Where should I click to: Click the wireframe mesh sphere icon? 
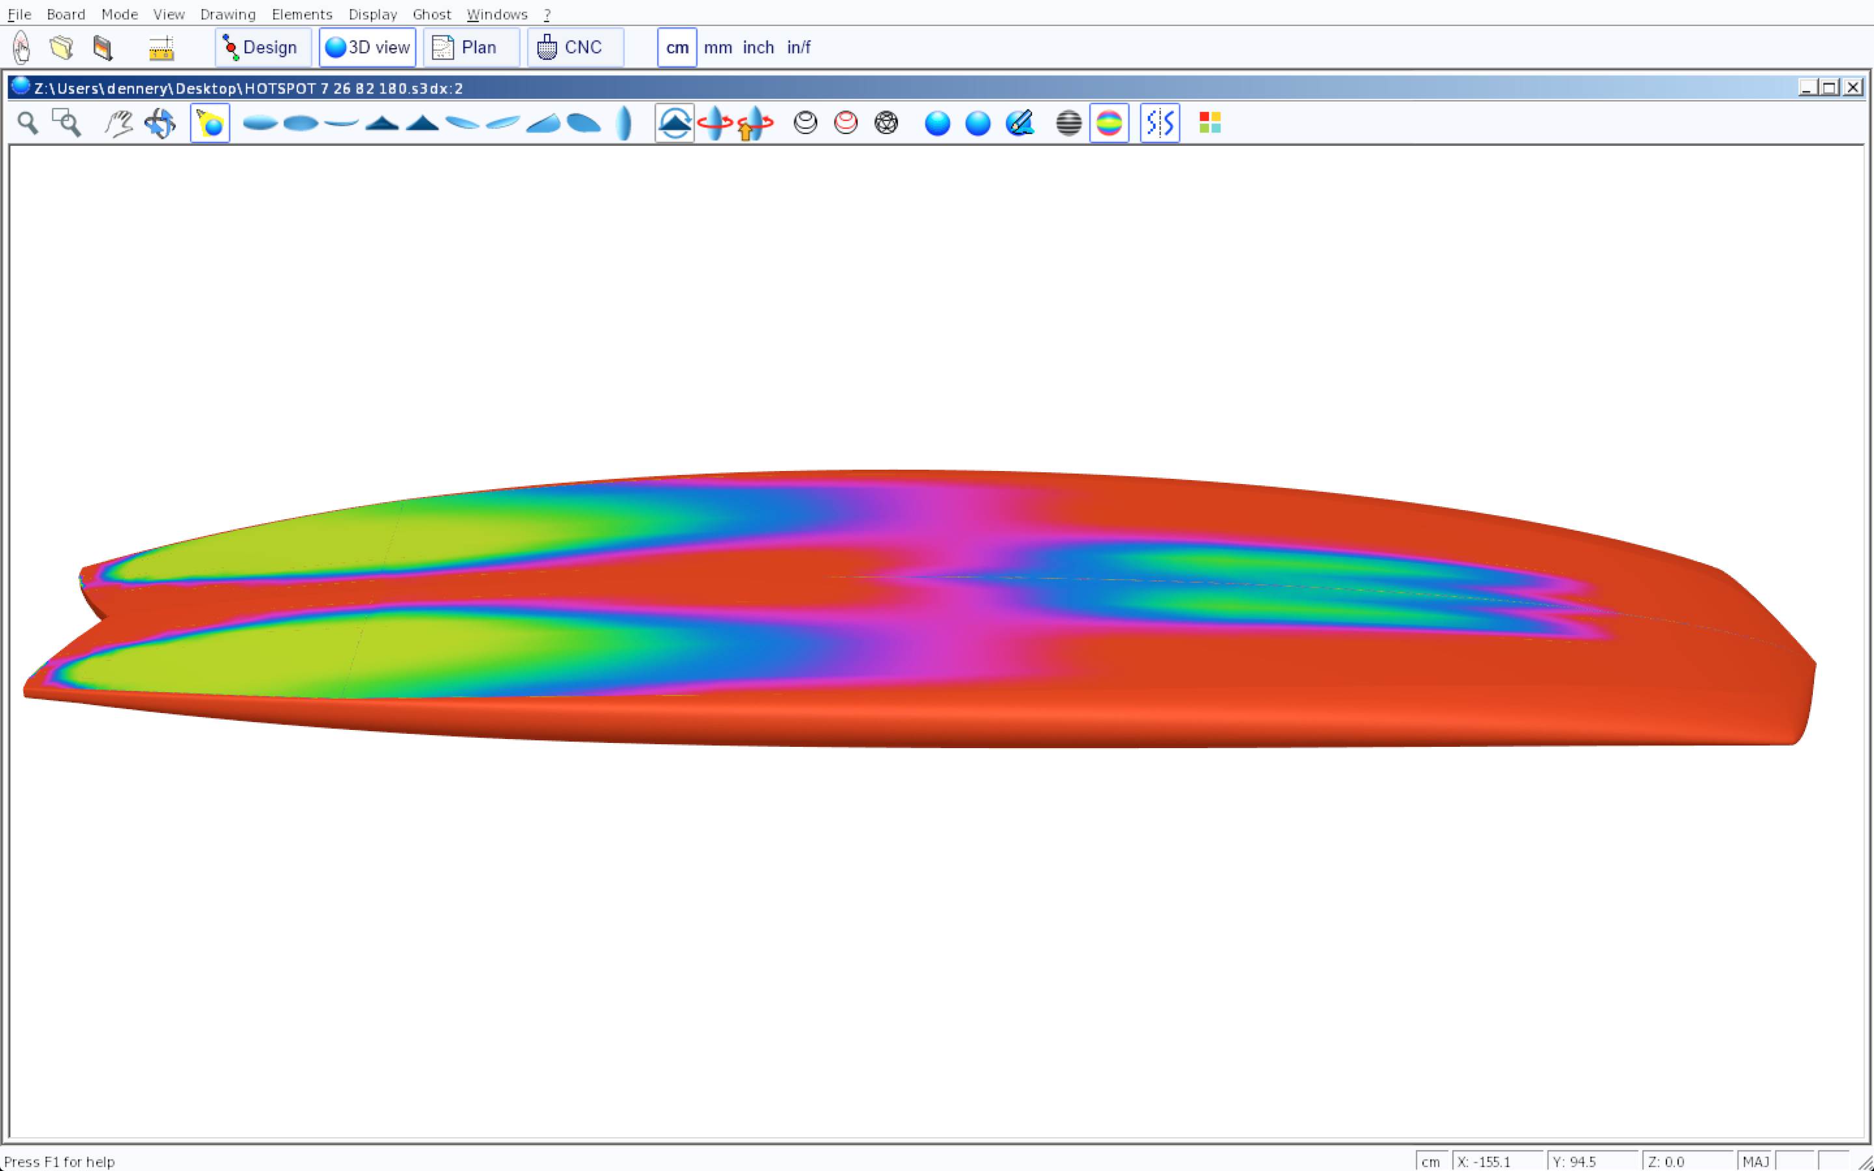click(x=886, y=123)
